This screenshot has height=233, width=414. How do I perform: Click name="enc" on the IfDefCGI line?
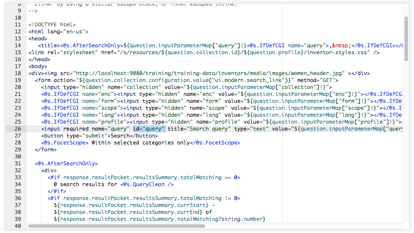pos(98,94)
